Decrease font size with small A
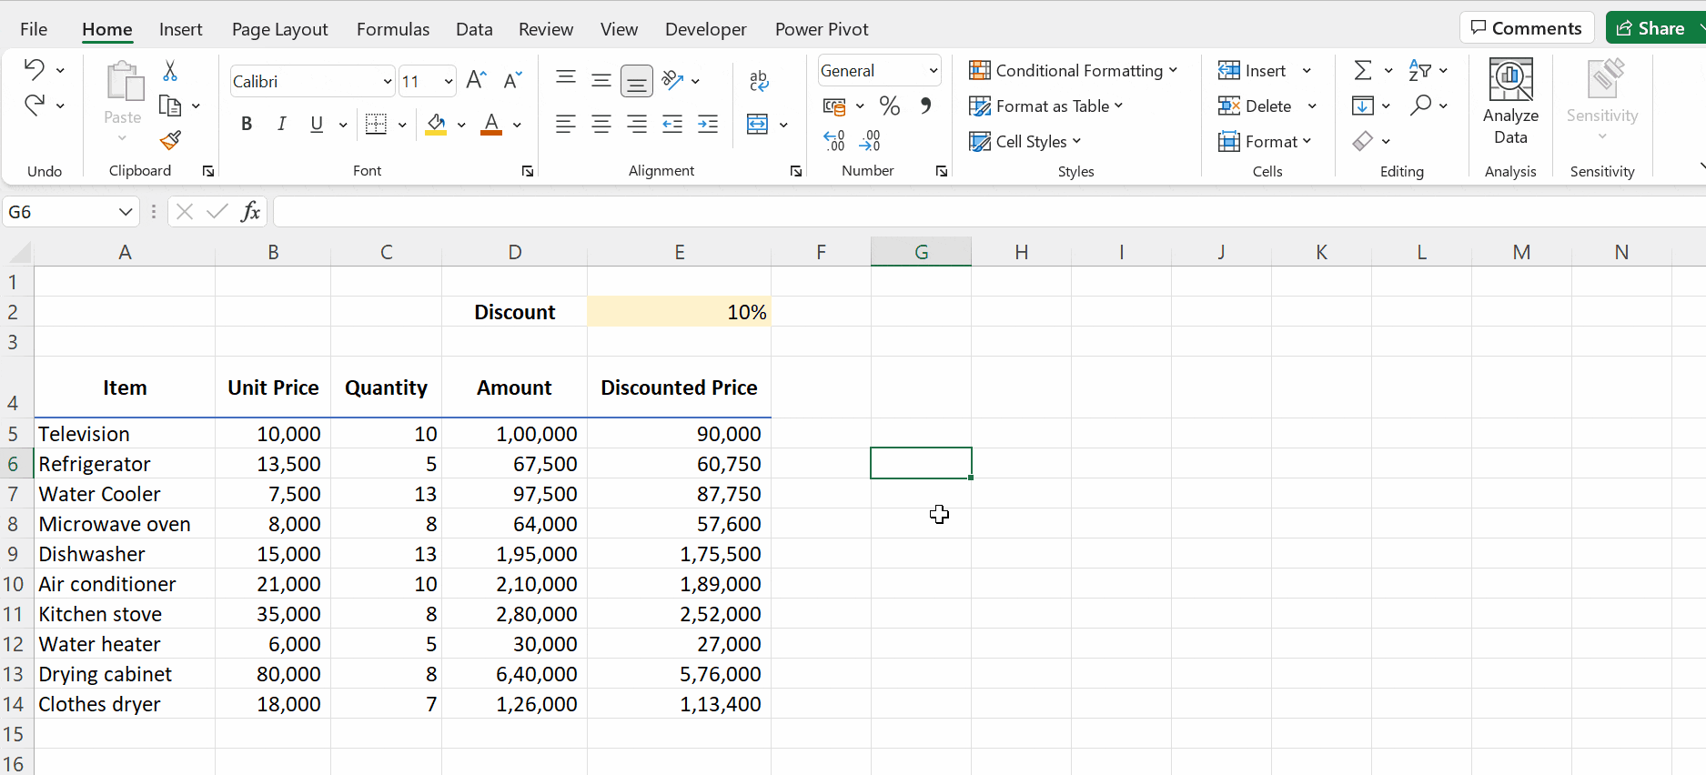This screenshot has width=1706, height=775. coord(512,80)
